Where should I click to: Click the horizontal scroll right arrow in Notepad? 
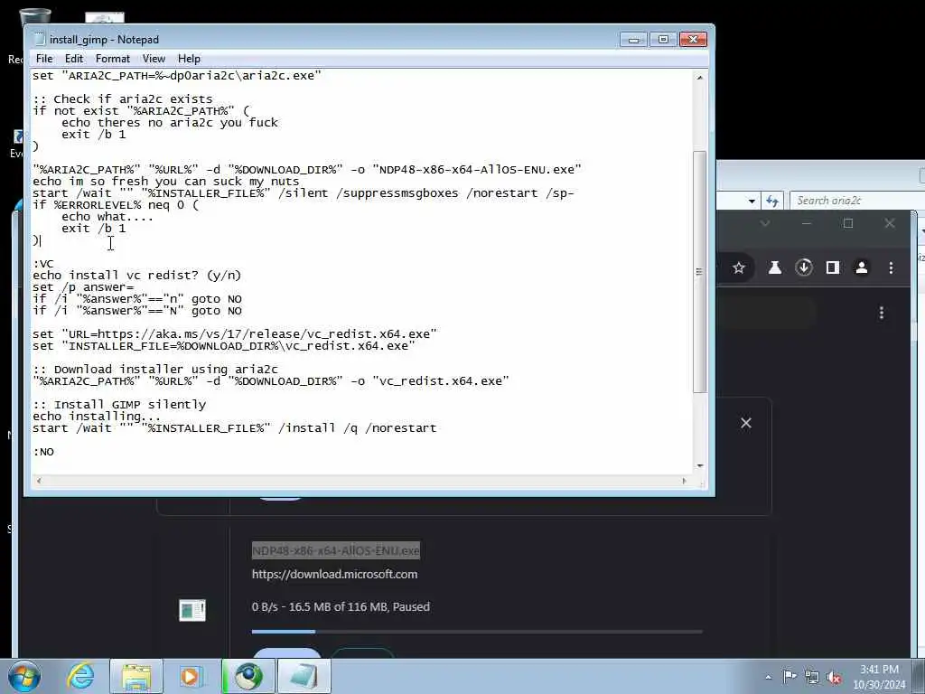(685, 481)
